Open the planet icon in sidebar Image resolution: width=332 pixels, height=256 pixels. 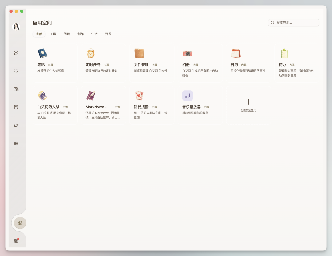tap(16, 125)
